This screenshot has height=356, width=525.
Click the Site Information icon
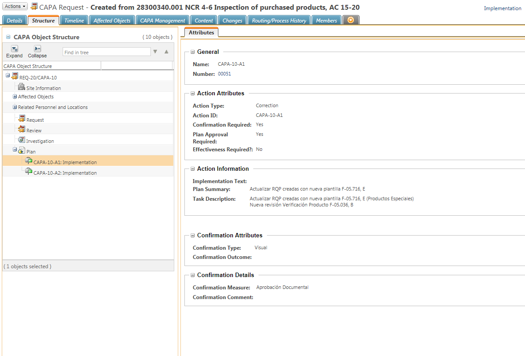coord(22,87)
